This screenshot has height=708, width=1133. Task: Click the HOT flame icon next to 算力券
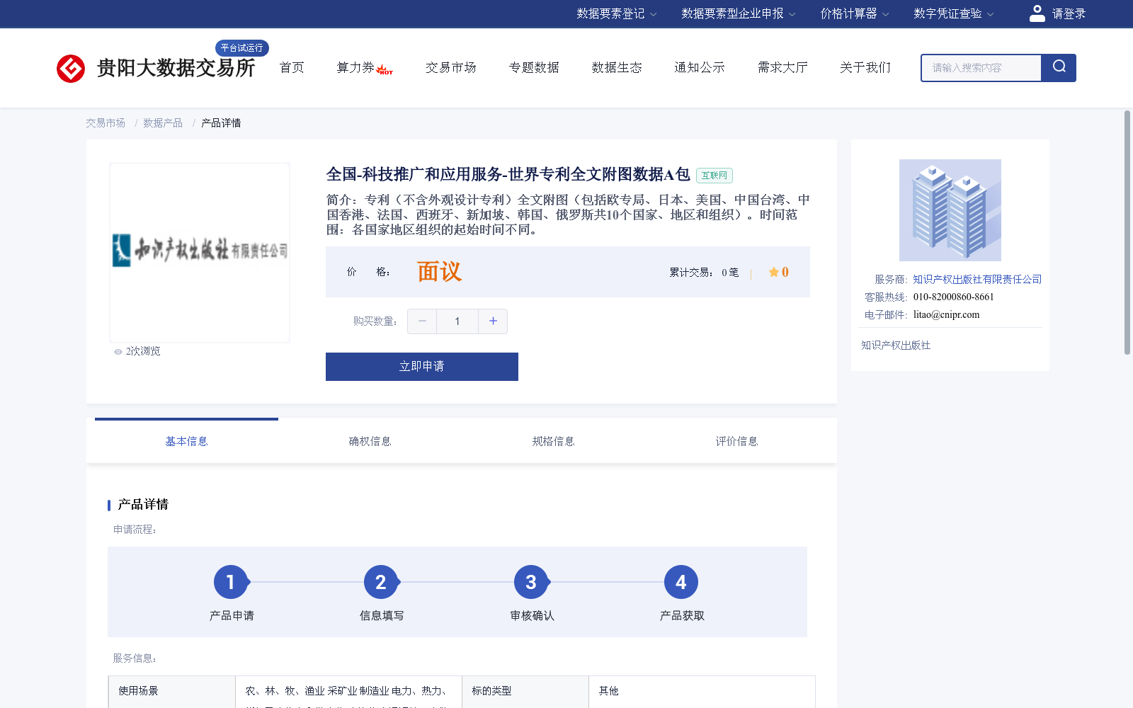[x=385, y=70]
